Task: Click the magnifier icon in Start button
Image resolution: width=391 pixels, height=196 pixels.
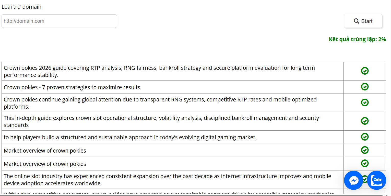Action: click(x=357, y=21)
